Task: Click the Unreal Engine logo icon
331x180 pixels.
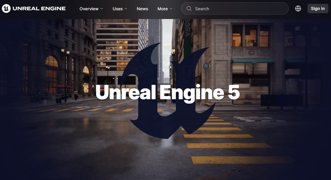Action: pyautogui.click(x=6, y=8)
